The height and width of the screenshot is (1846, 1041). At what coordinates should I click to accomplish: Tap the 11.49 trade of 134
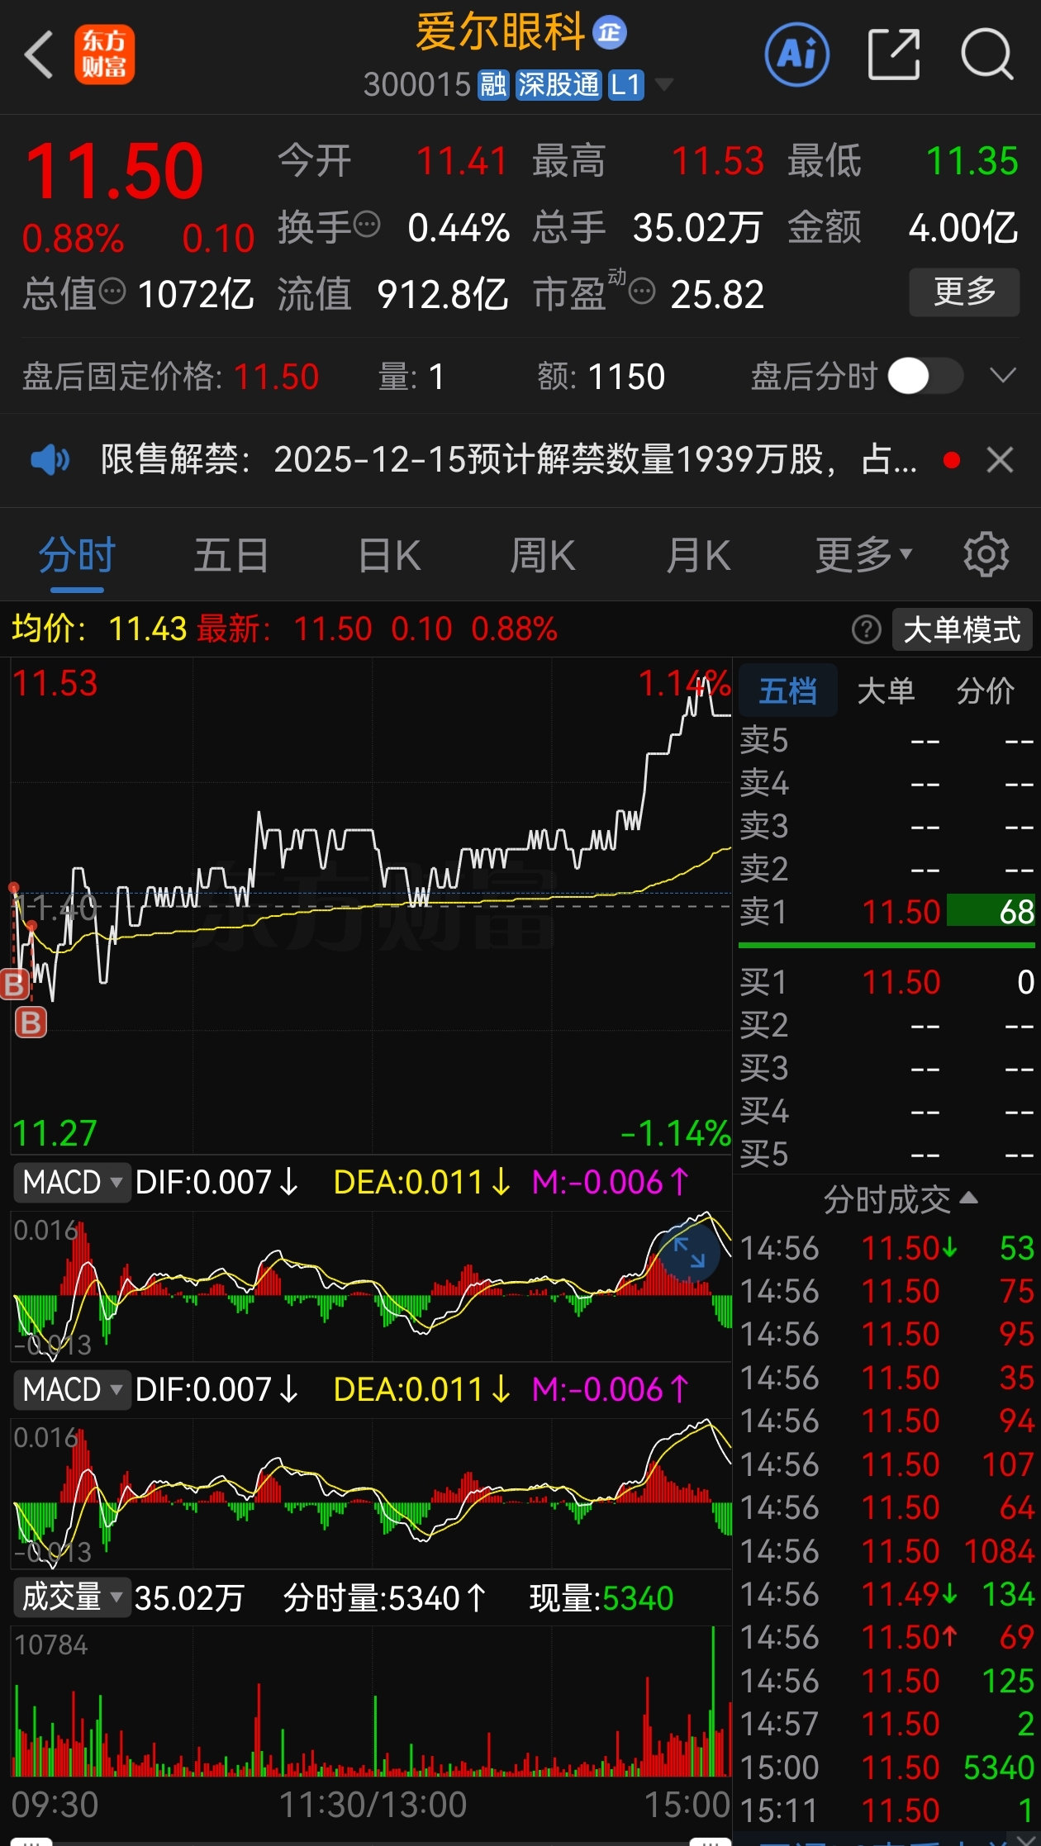[887, 1594]
